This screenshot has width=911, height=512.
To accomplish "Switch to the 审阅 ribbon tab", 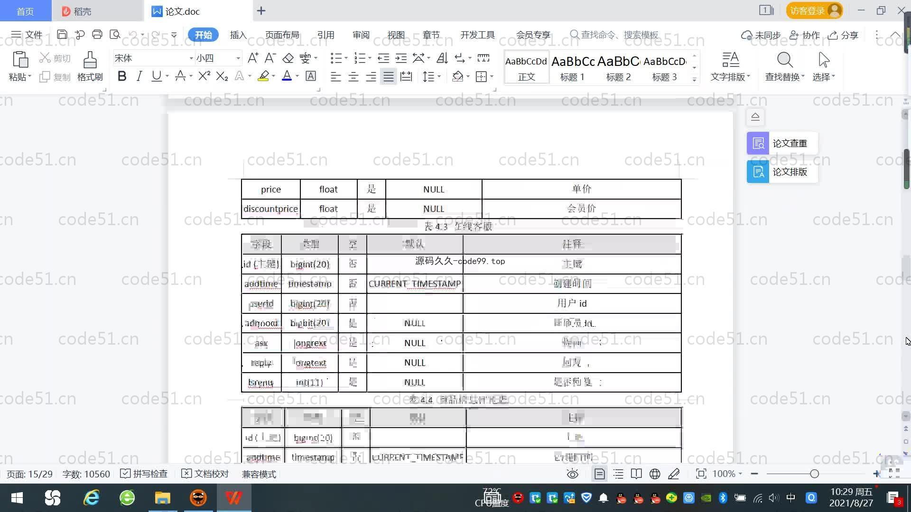I will click(x=361, y=35).
